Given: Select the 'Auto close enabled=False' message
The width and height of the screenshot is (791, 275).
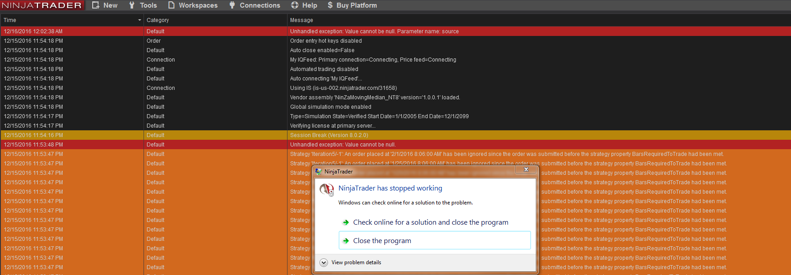Looking at the screenshot, I should [x=322, y=50].
